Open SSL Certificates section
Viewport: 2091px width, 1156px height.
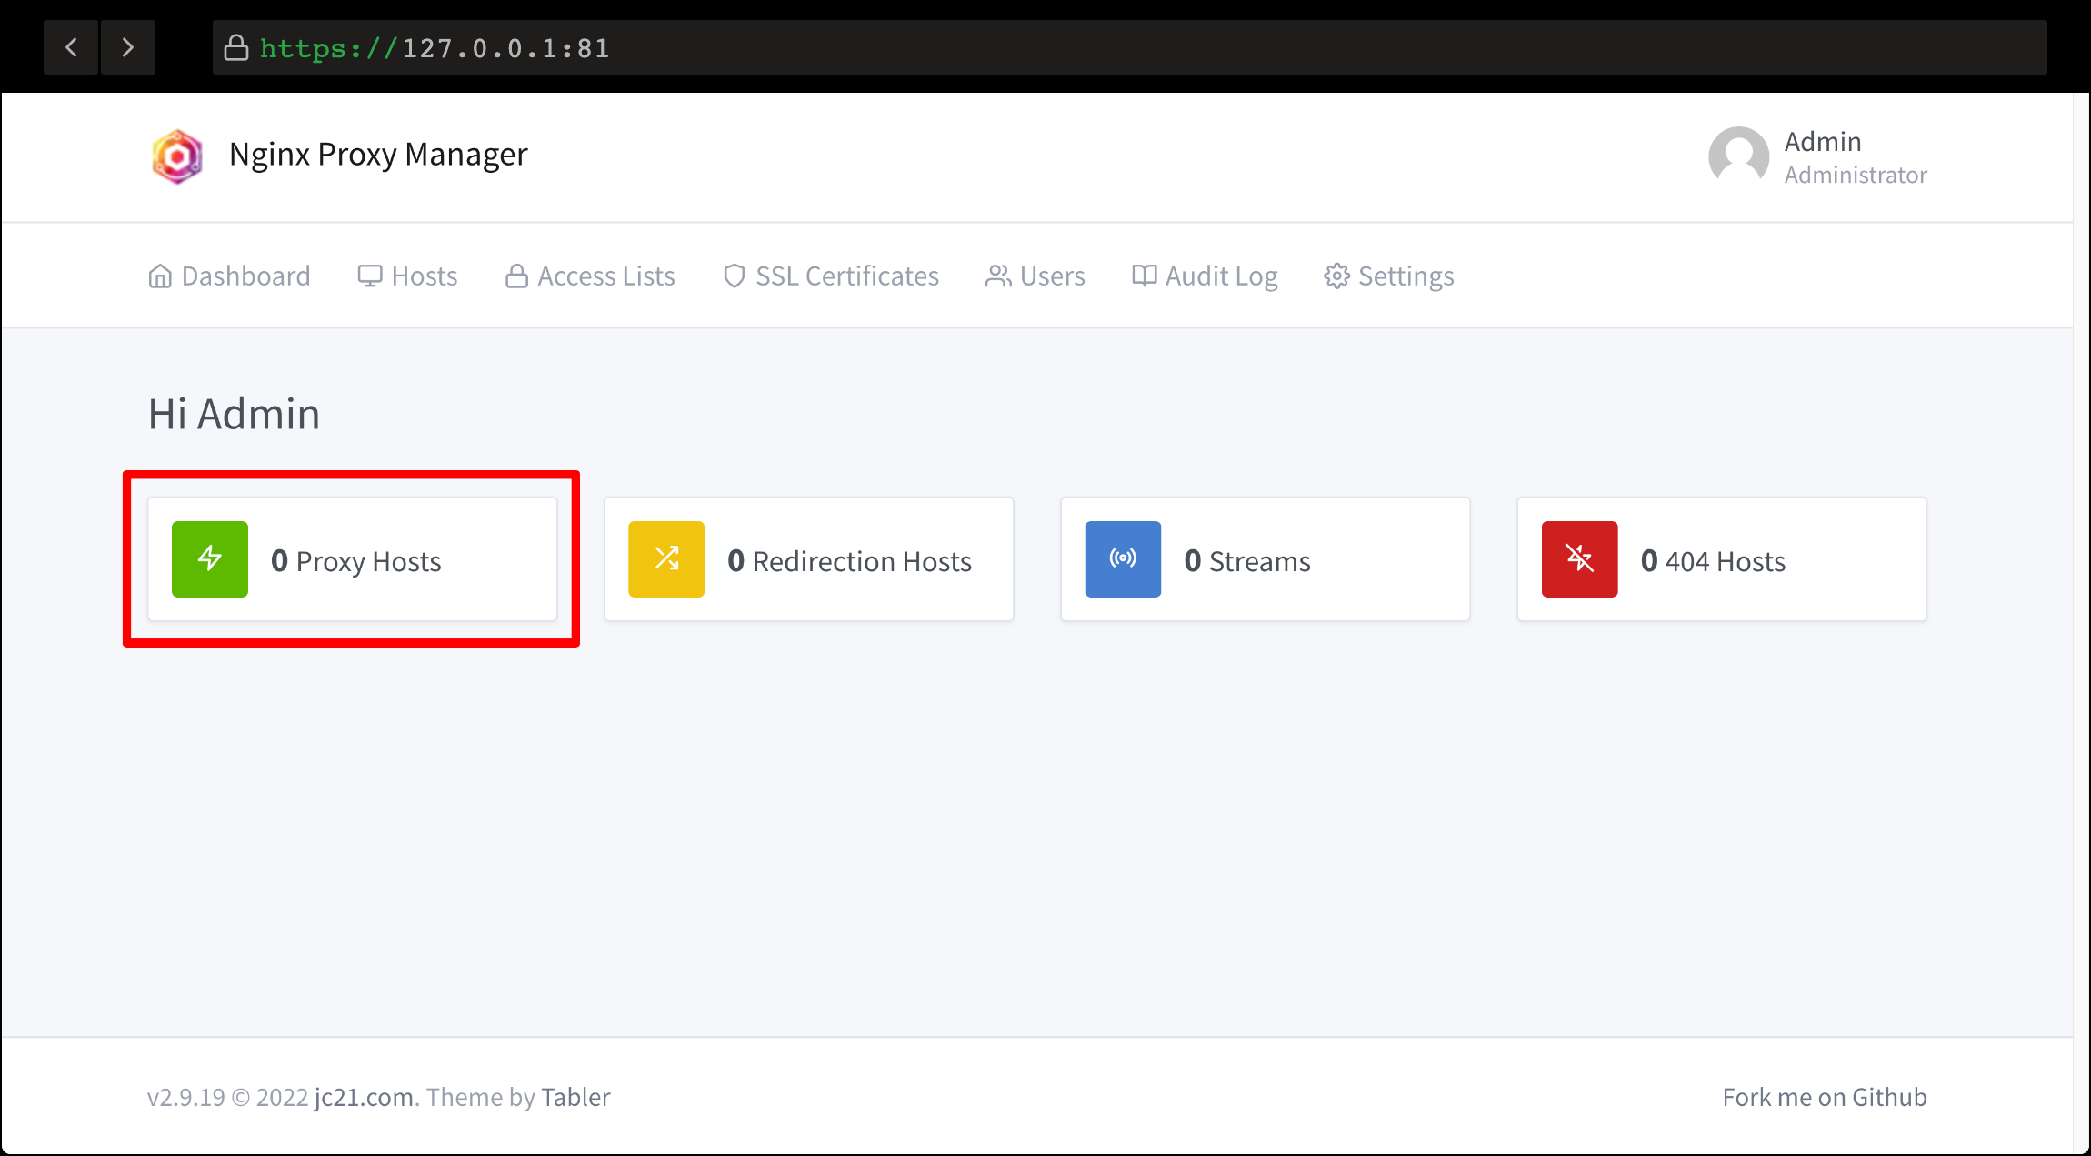[x=831, y=276]
